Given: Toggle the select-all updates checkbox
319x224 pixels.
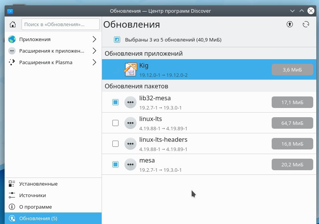Looking at the screenshot, I should pyautogui.click(x=117, y=40).
